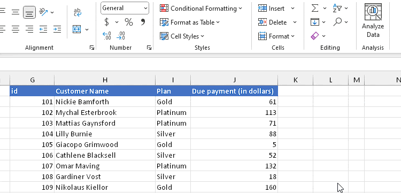Open Cell Styles gallery
Image resolution: width=401 pixels, height=193 pixels.
[x=182, y=36]
